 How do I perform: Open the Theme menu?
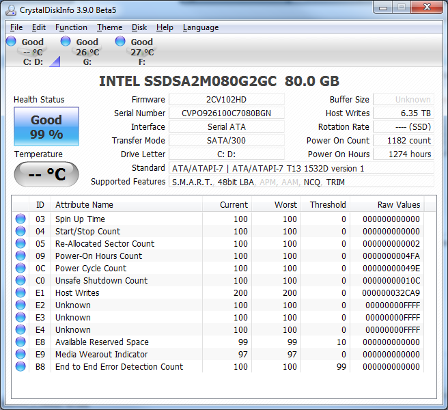tap(110, 27)
